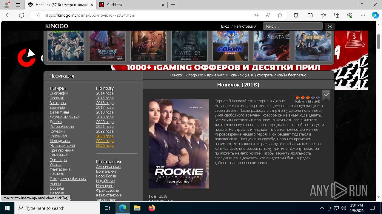Click the OK search button

point(329,26)
